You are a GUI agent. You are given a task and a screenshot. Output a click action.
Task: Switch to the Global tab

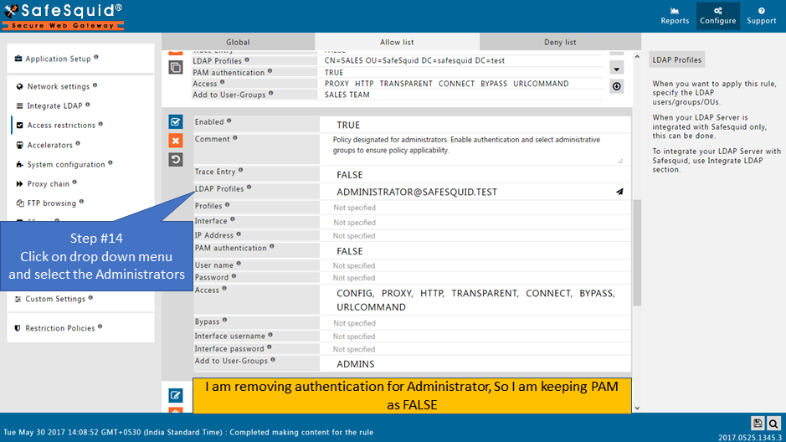(238, 42)
